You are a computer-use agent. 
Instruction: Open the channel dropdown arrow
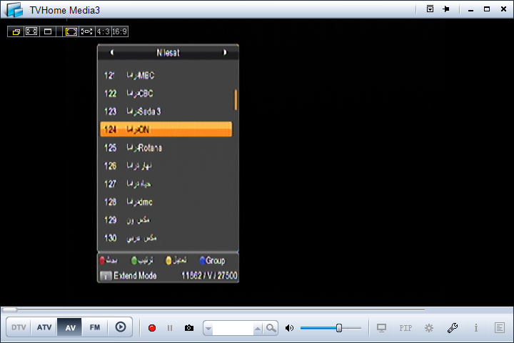pyautogui.click(x=208, y=328)
